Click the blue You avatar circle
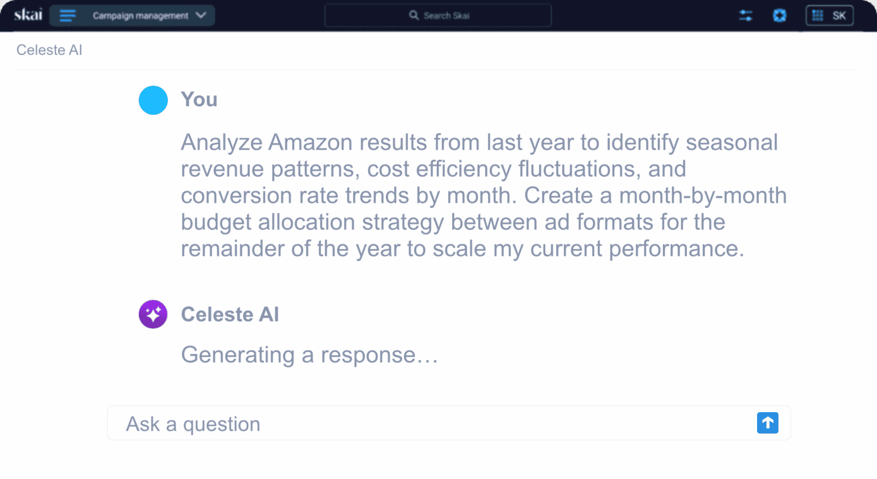Screen dimensions: 877x479 [153, 100]
